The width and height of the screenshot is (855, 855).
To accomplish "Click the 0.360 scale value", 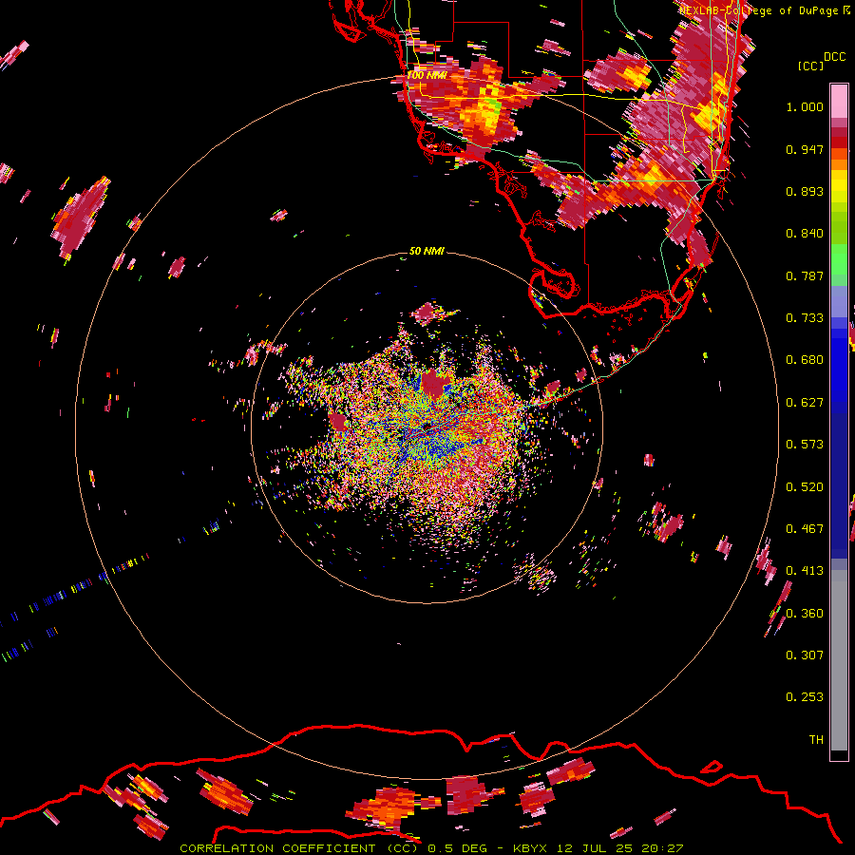I will point(805,614).
